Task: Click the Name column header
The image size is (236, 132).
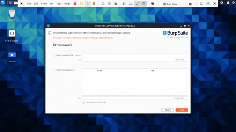Action: pyautogui.click(x=100, y=70)
